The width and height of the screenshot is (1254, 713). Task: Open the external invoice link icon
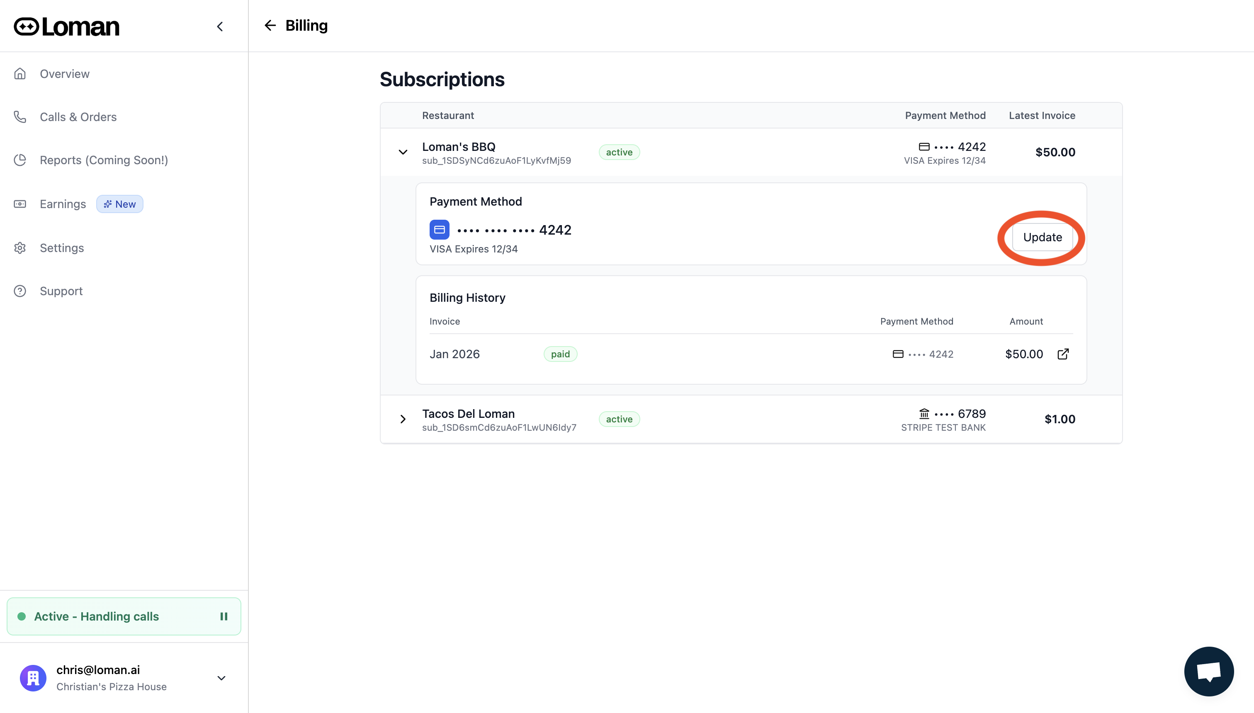point(1062,354)
